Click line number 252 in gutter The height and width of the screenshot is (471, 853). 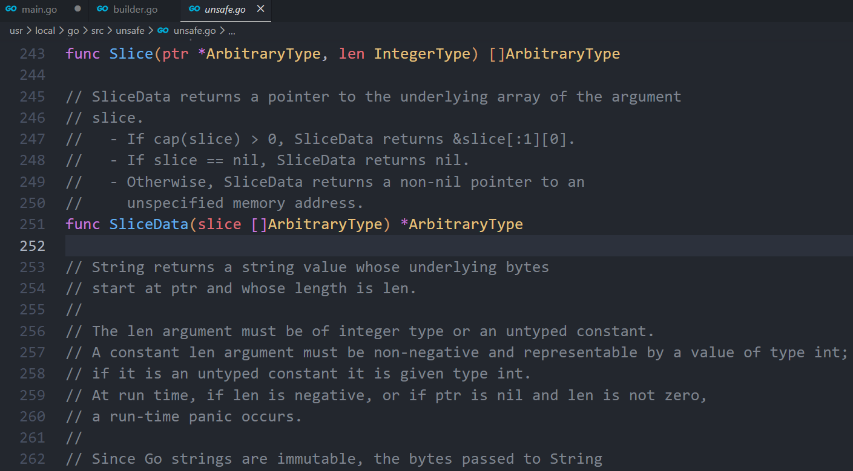(32, 245)
